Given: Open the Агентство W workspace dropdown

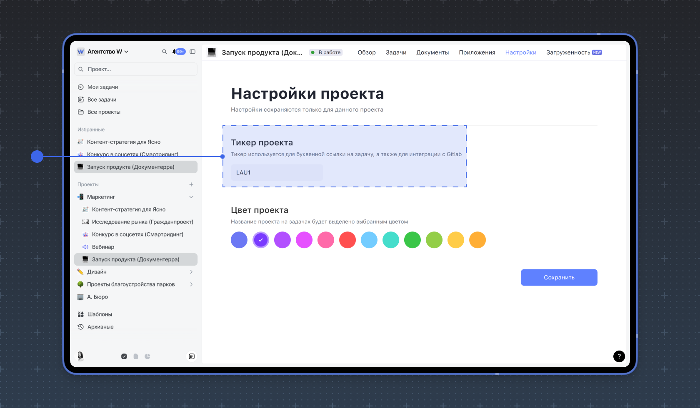Looking at the screenshot, I should [x=103, y=52].
